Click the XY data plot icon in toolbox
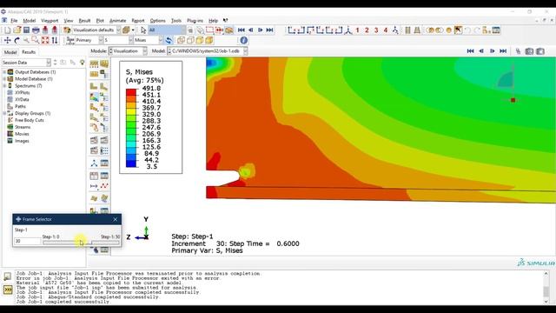The height and width of the screenshot is (313, 556). pyautogui.click(x=104, y=186)
